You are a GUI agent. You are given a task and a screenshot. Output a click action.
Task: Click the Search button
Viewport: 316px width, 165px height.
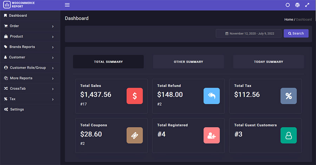tap(296, 33)
